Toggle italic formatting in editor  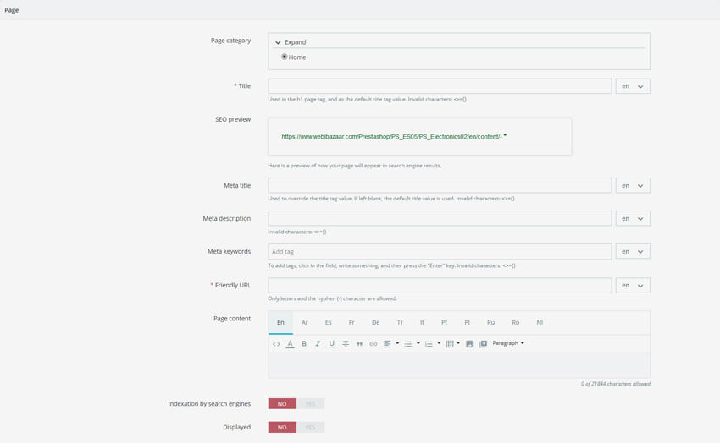[x=318, y=343]
